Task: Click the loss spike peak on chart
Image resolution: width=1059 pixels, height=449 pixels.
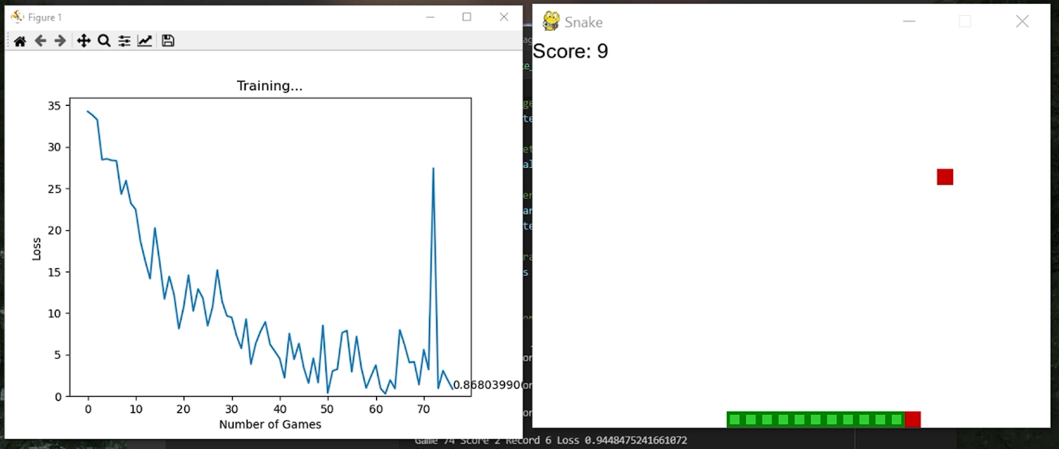Action: [x=433, y=168]
